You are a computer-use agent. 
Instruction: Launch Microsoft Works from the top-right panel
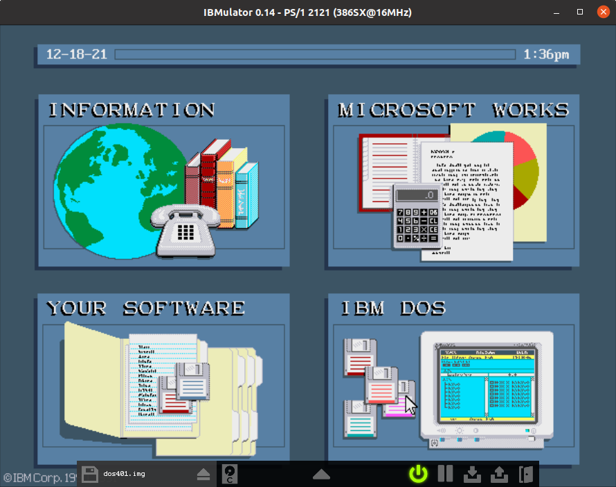(x=454, y=181)
